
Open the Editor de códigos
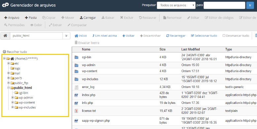click(219, 18)
